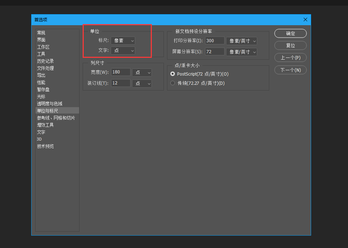
Task: Close the 首选项 dialog with X
Action: tap(305, 20)
